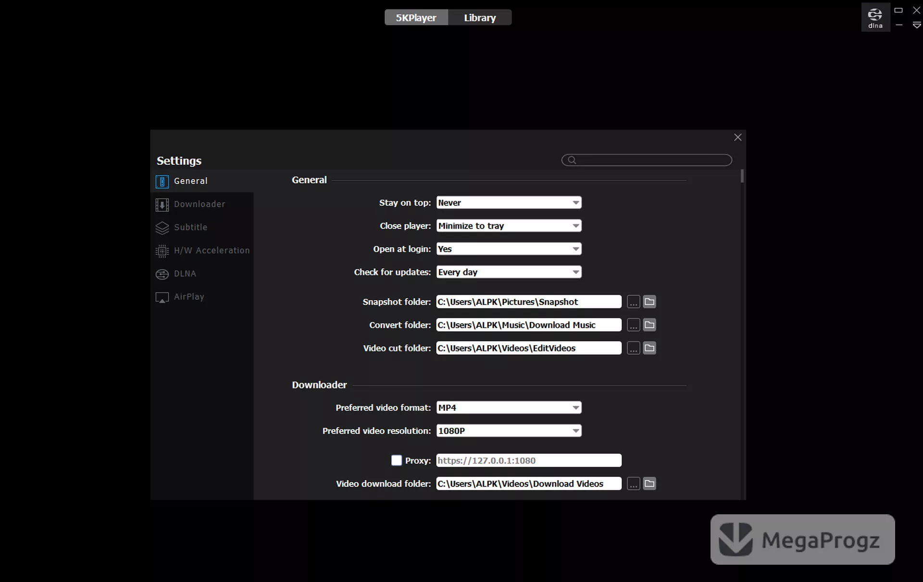Select General in settings sidebar
Screen dimensions: 923x582
click(202, 181)
